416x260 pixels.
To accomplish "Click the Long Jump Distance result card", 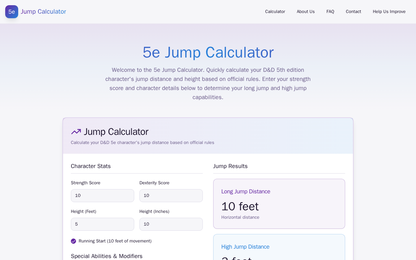I will click(x=279, y=204).
